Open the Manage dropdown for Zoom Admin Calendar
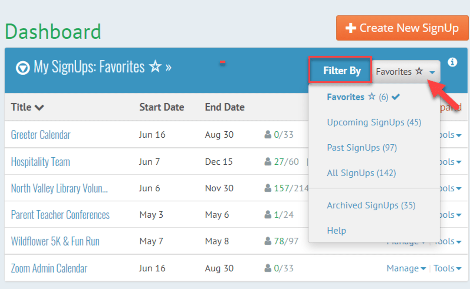Image resolution: width=470 pixels, height=289 pixels. 406,268
